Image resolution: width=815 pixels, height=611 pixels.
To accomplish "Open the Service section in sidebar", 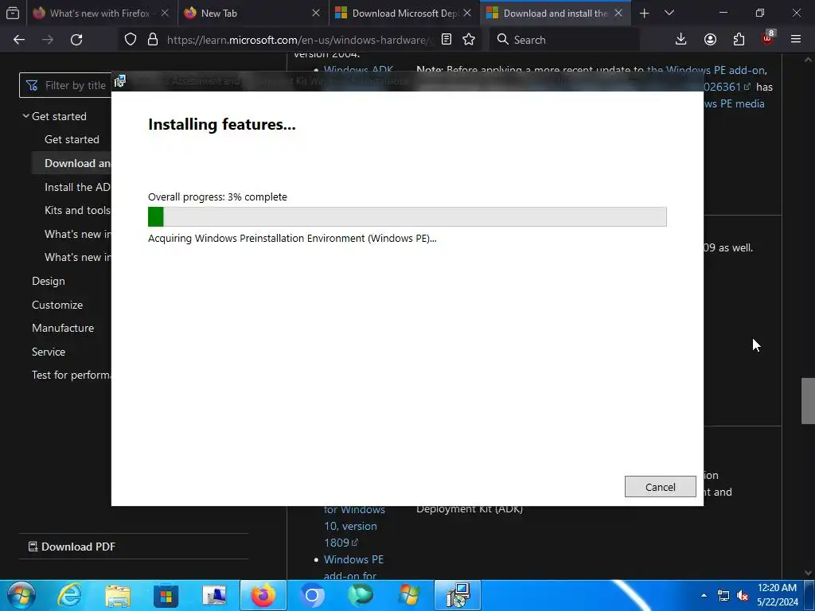I will tap(49, 352).
